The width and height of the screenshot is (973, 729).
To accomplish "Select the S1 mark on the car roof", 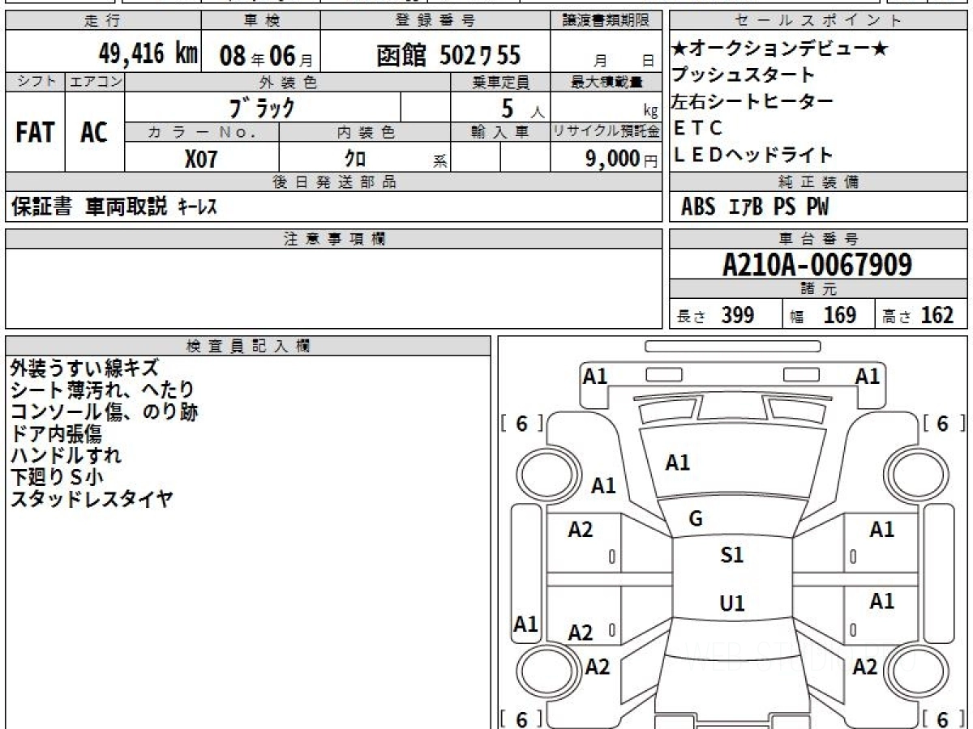I will pos(731,556).
